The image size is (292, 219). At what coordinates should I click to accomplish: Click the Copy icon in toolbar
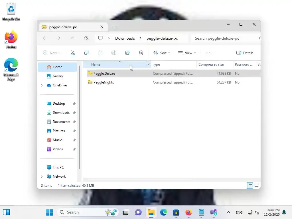86,53
